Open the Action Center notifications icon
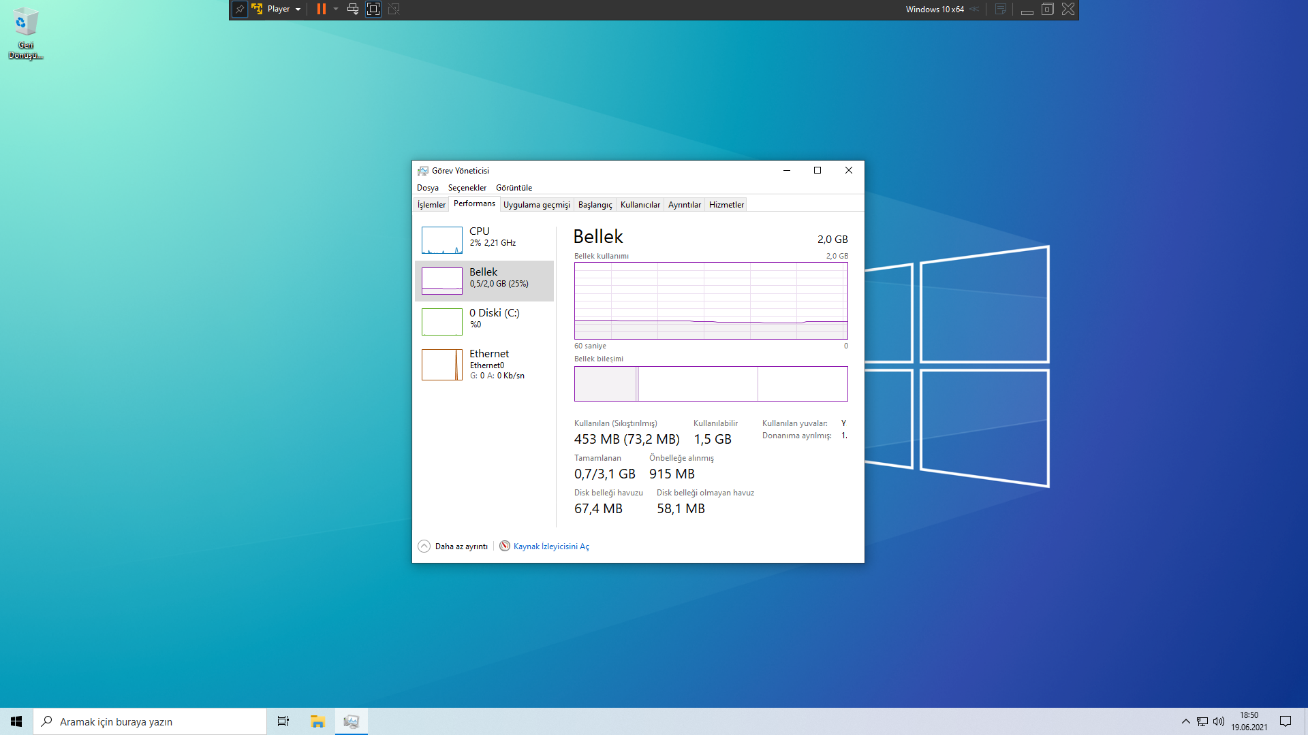The height and width of the screenshot is (735, 1308). click(x=1286, y=721)
